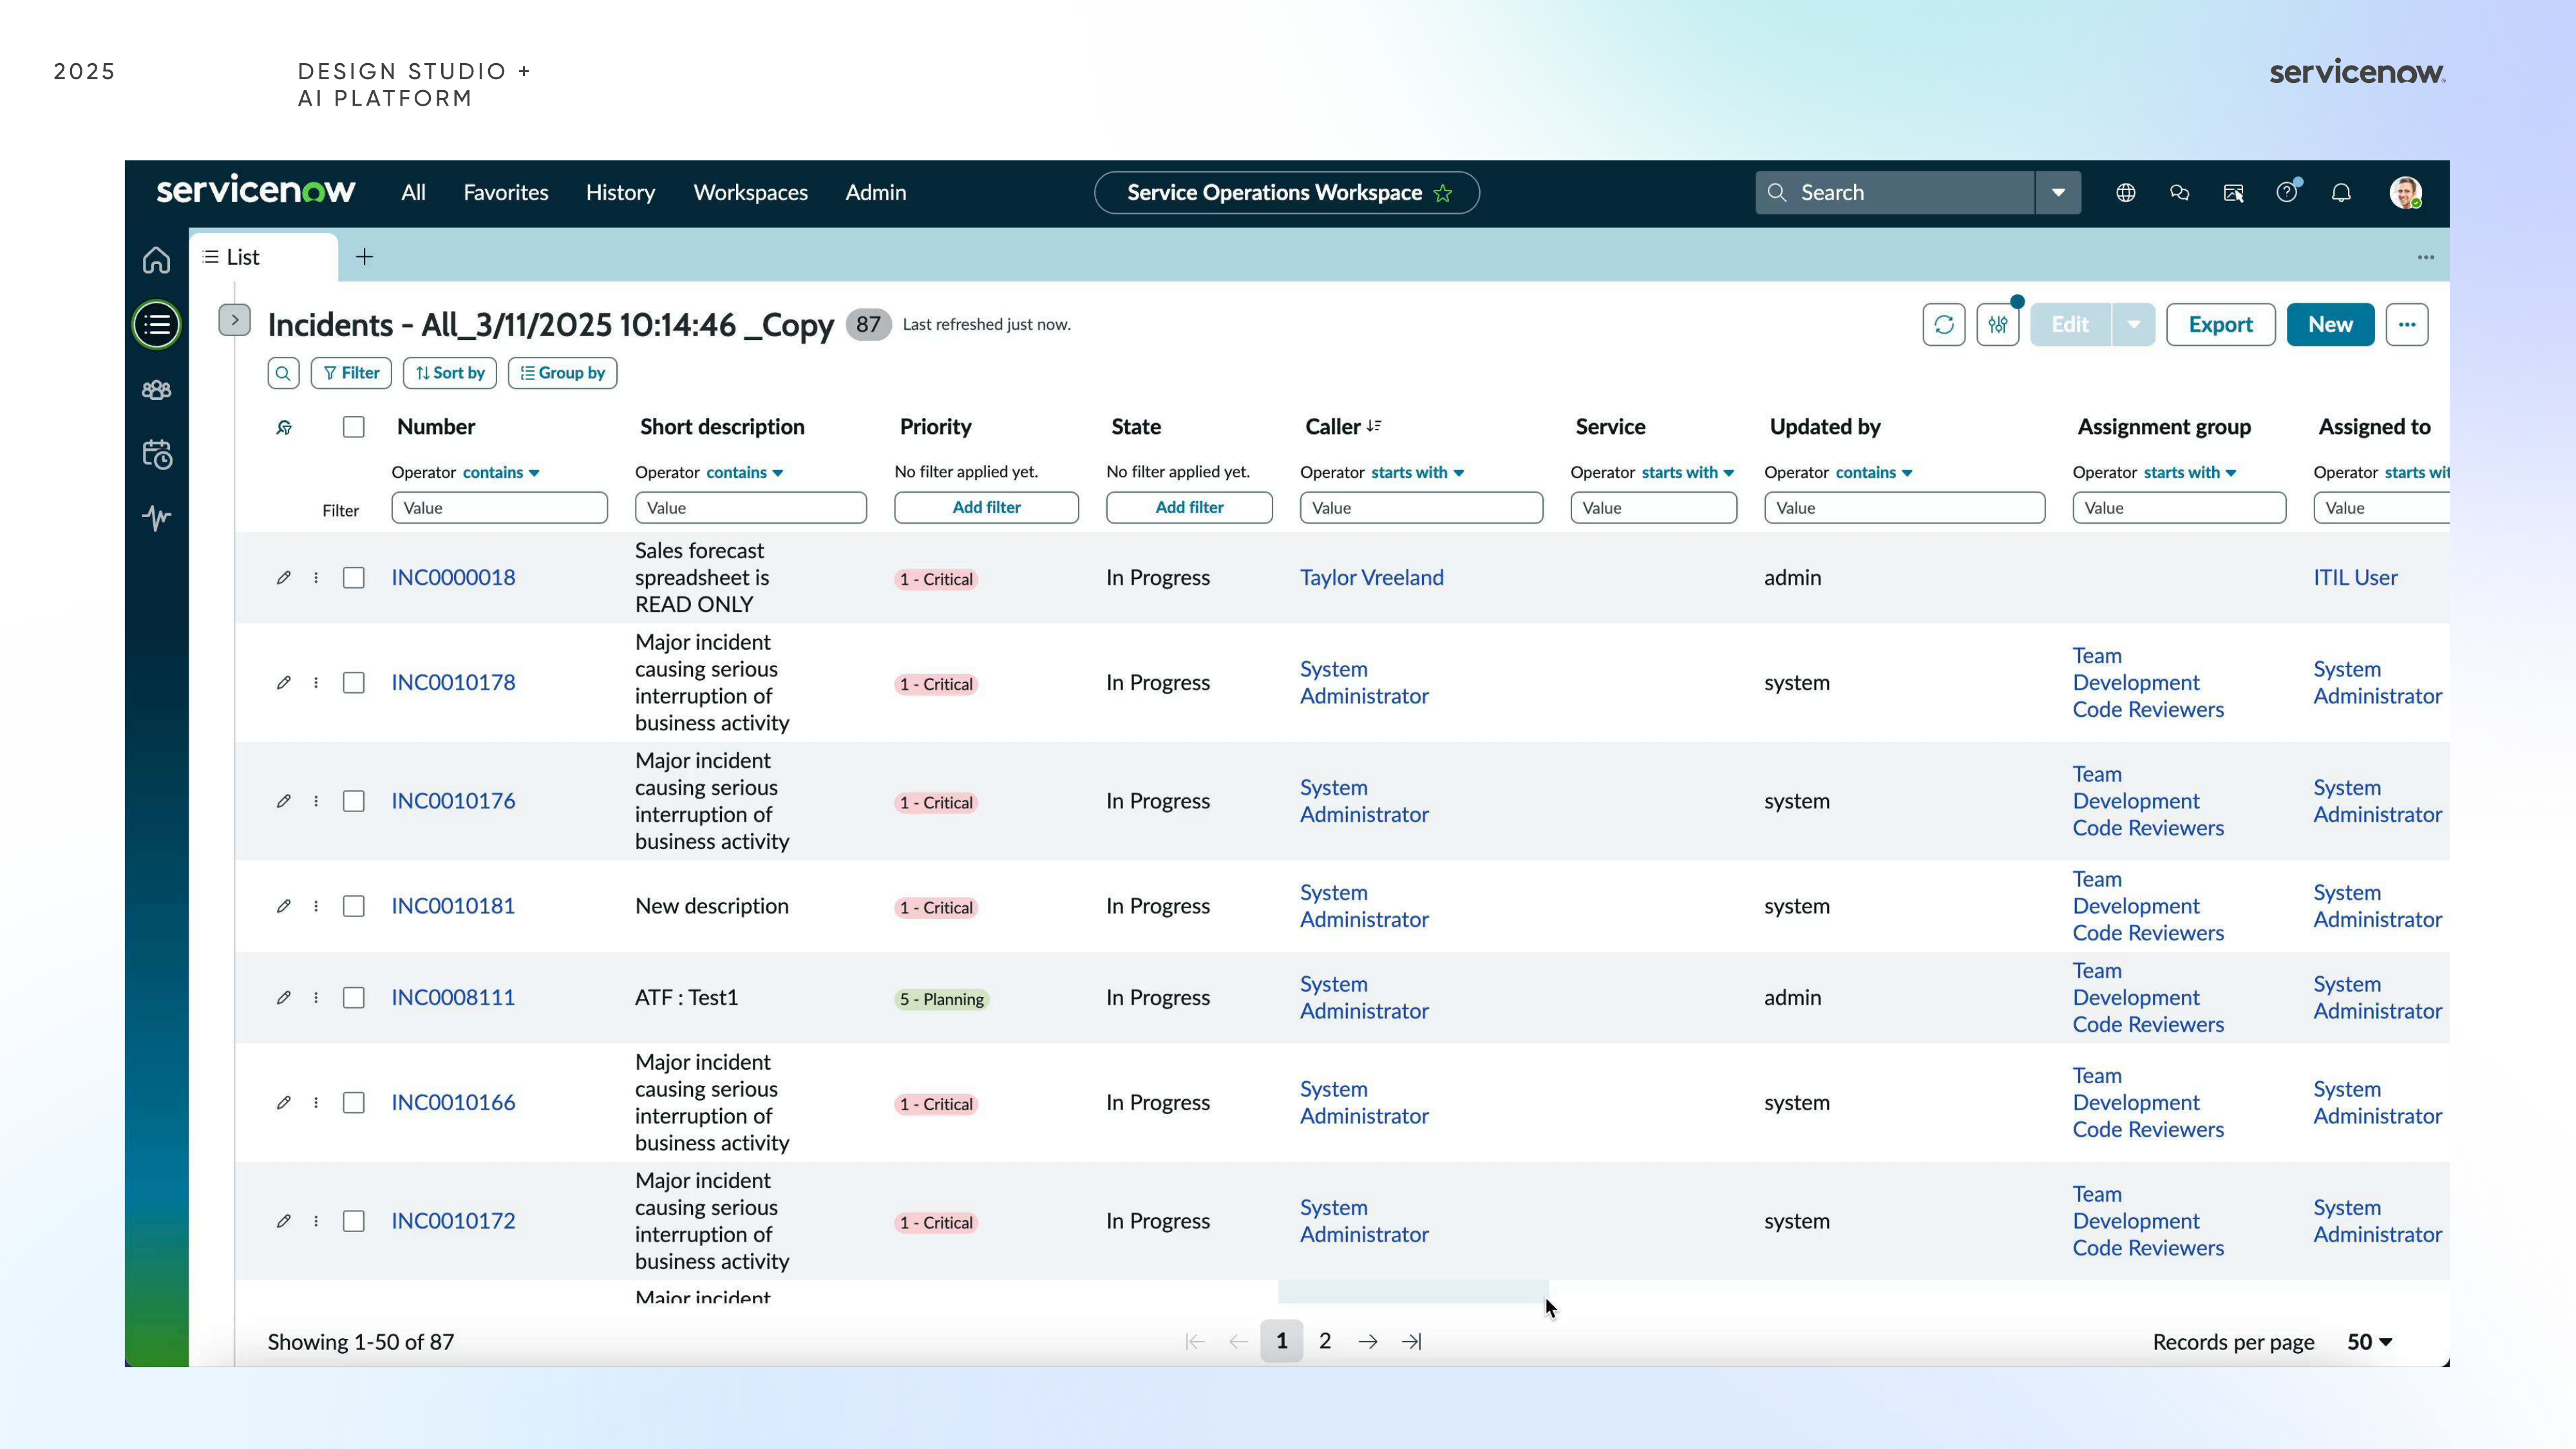This screenshot has width=2576, height=1449.
Task: Click the globe scope icon
Action: [x=2126, y=193]
